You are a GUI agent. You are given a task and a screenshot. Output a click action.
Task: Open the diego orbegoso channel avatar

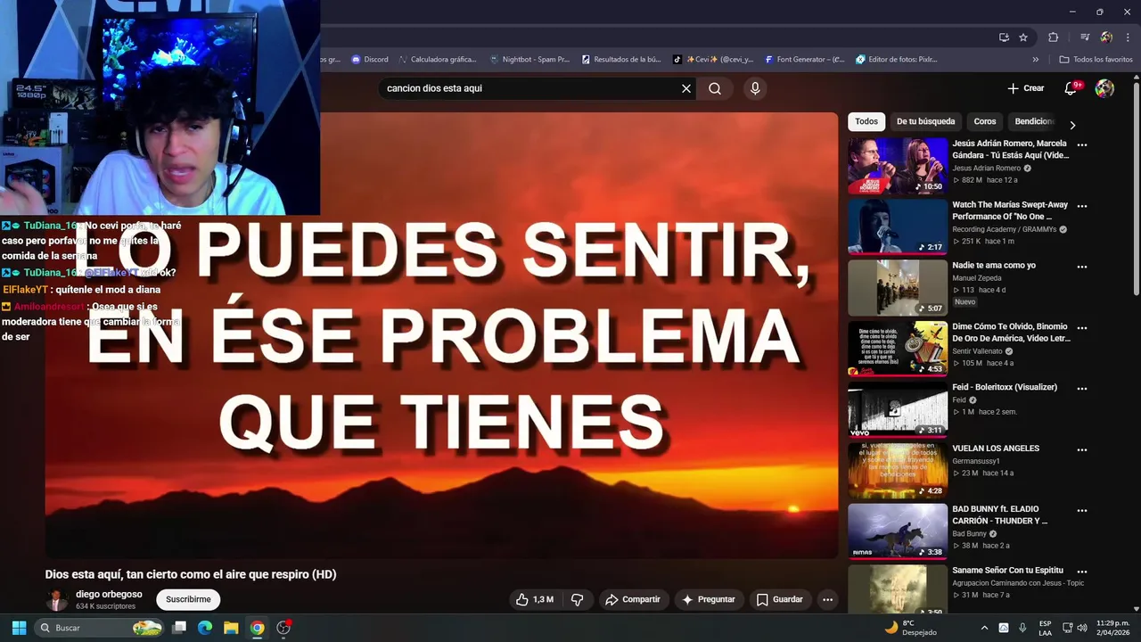pos(57,599)
